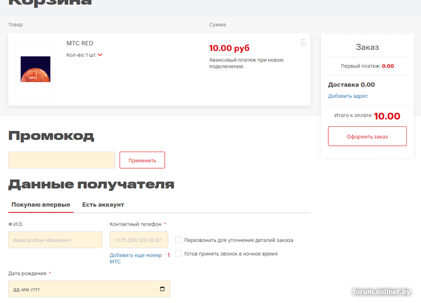Open the Добавить адрес link
This screenshot has width=421, height=303.
(x=348, y=96)
